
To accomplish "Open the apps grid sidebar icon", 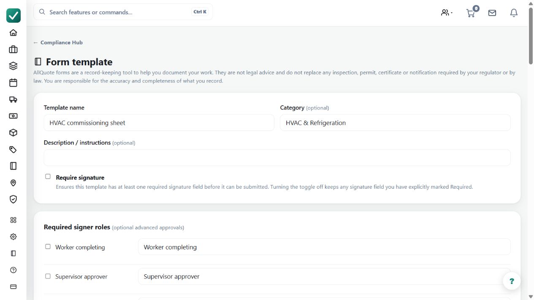I will coord(13,220).
